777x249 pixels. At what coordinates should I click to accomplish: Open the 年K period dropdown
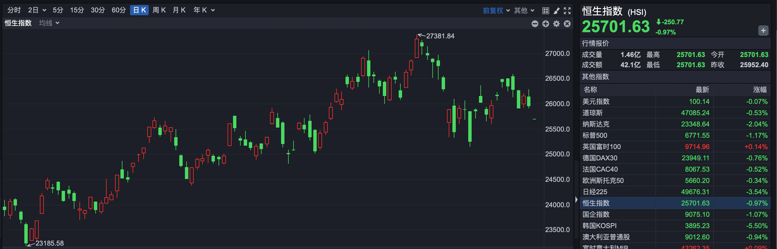pos(204,10)
